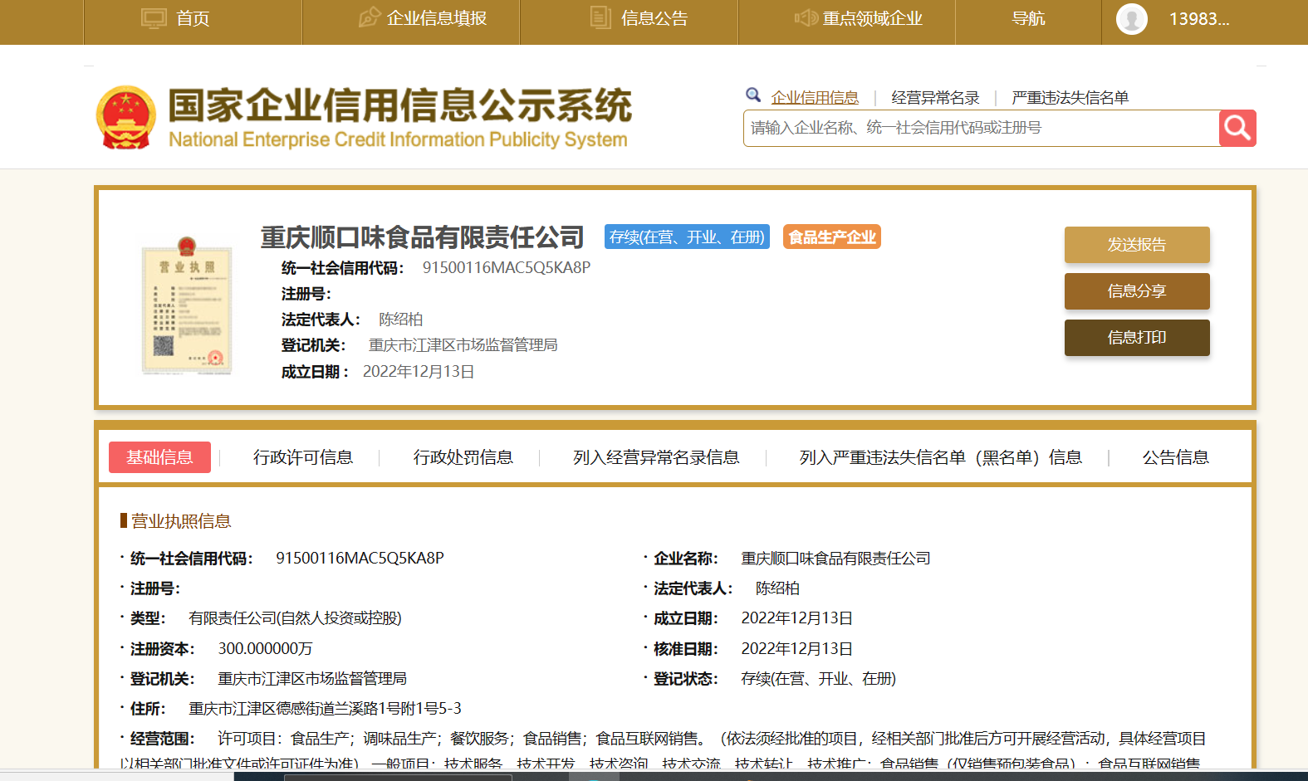Click 注册资本 value 300.000000万
This screenshot has height=781, width=1308.
point(266,649)
